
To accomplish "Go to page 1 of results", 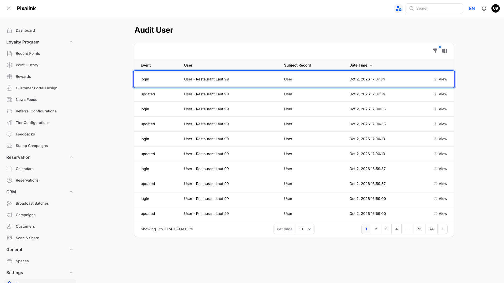I will [366, 229].
